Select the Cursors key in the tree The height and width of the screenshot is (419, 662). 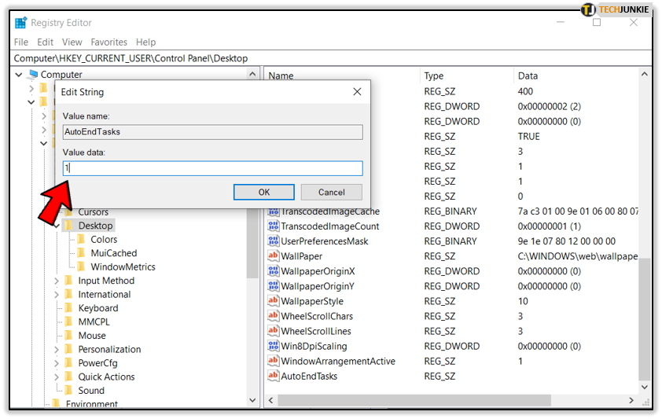[94, 211]
